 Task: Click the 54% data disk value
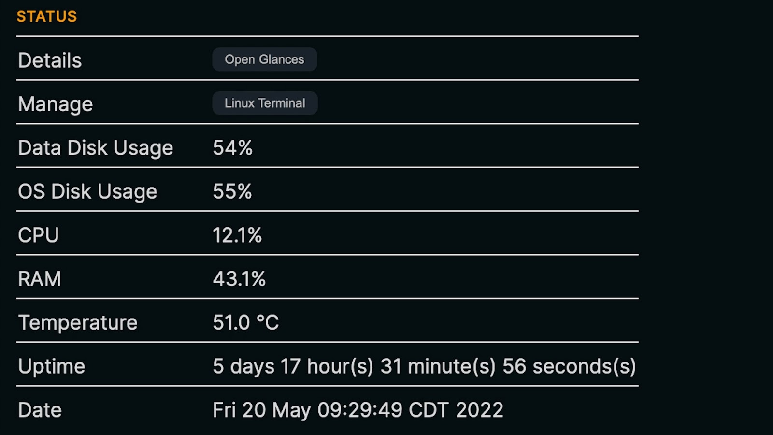click(232, 148)
